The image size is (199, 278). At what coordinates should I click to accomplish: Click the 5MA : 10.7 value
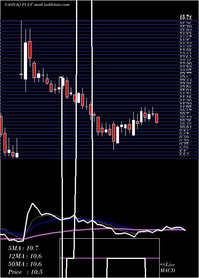click(x=23, y=248)
